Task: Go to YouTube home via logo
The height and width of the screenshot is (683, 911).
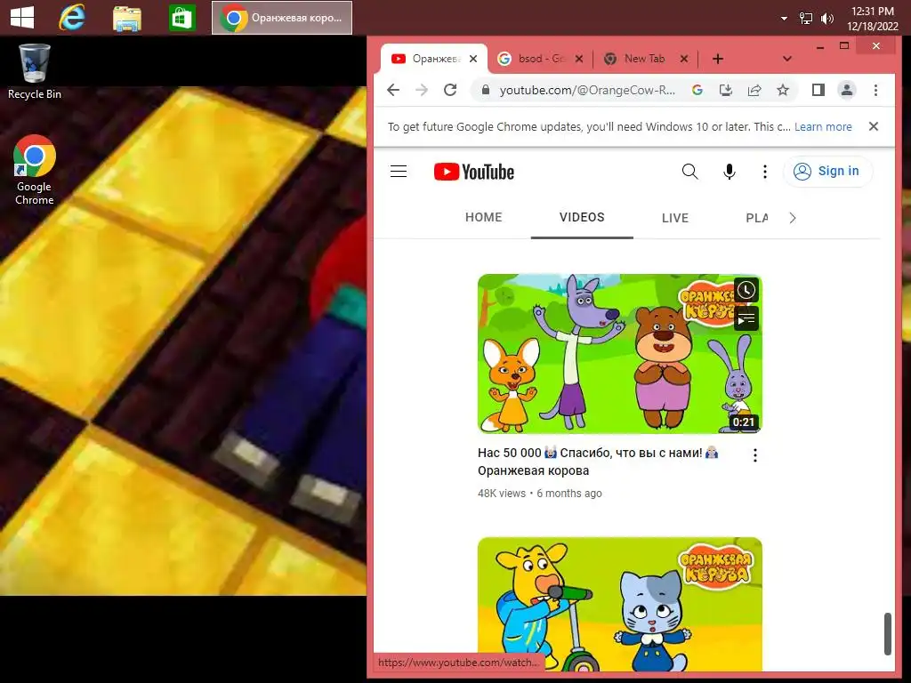Action: click(474, 172)
